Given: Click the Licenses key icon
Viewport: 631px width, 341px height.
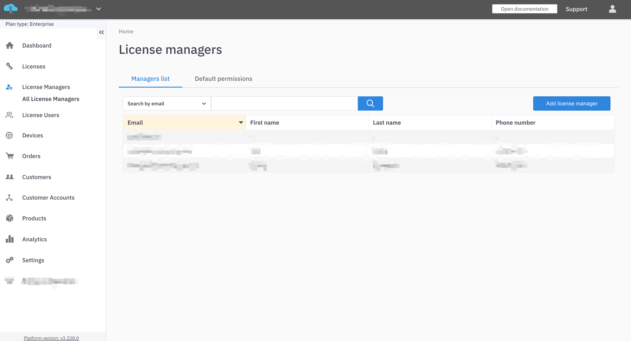Looking at the screenshot, I should coord(10,66).
